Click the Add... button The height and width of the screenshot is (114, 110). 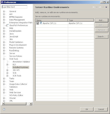coord(102,20)
